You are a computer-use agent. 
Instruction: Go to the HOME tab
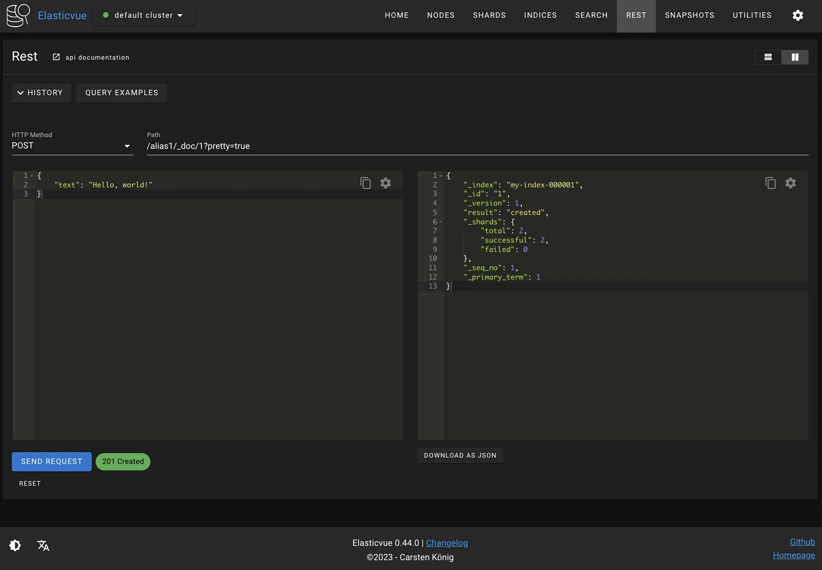pyautogui.click(x=397, y=15)
